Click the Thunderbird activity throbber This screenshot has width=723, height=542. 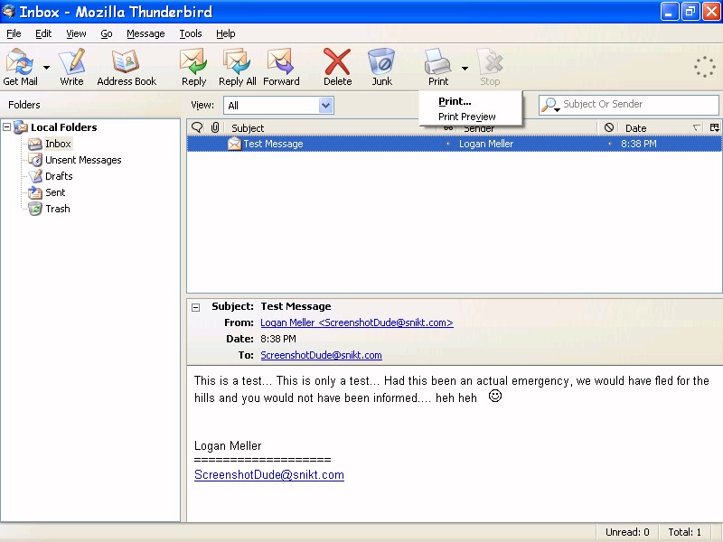[x=705, y=67]
